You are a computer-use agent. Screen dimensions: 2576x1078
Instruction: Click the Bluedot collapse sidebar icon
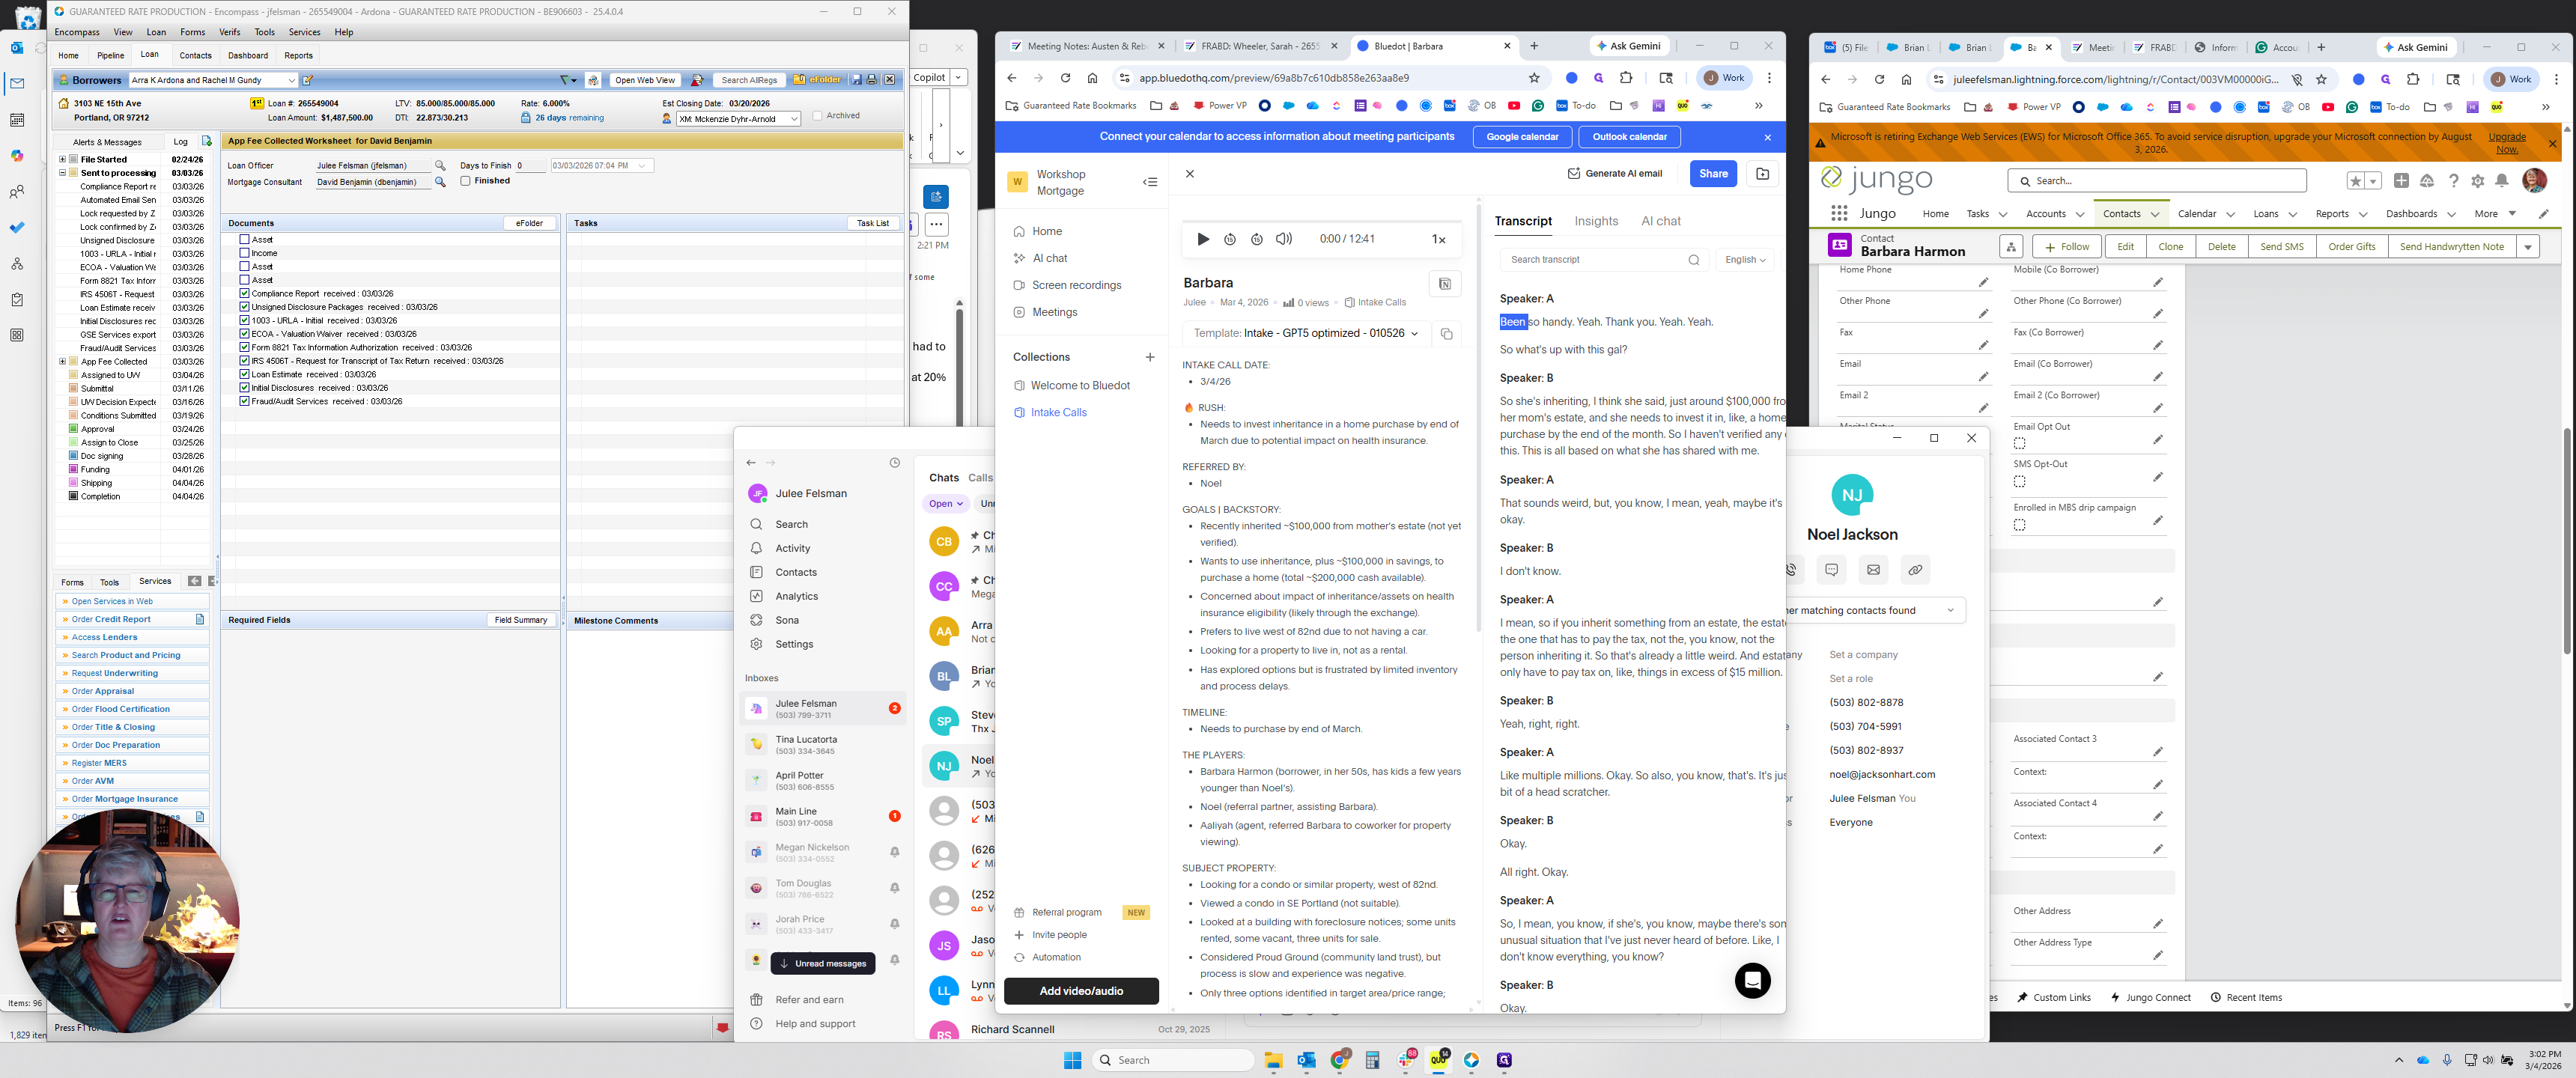1150,182
